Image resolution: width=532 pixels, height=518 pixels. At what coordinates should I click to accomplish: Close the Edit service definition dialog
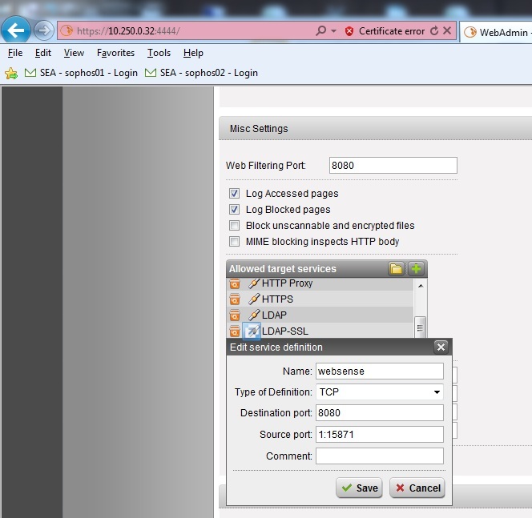pos(441,347)
